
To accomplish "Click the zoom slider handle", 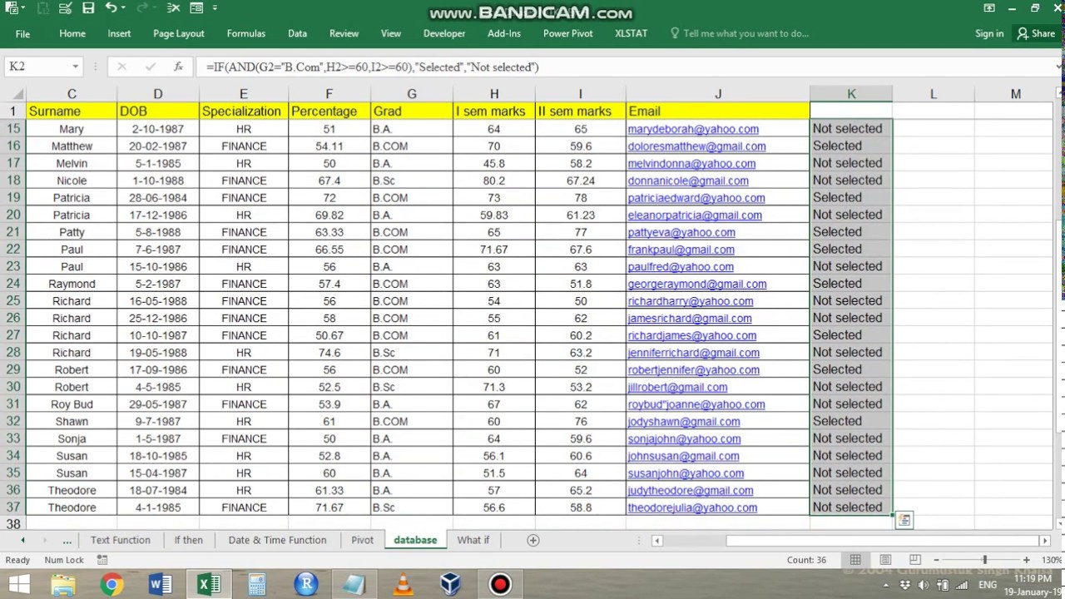I will [984, 560].
